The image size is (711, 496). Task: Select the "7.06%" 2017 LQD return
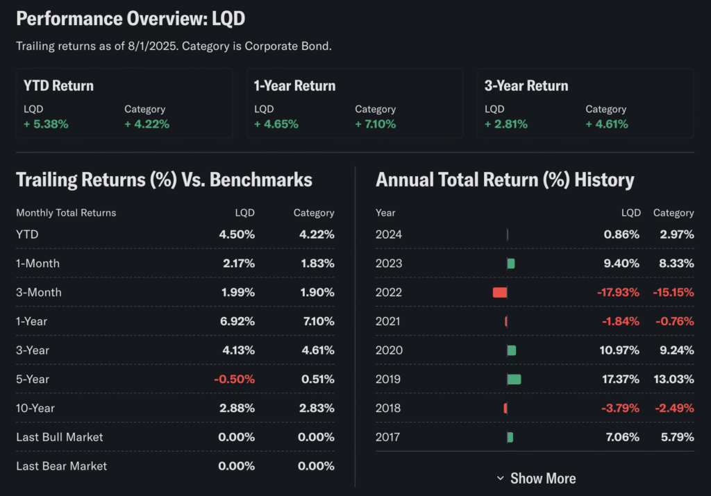[x=623, y=438]
